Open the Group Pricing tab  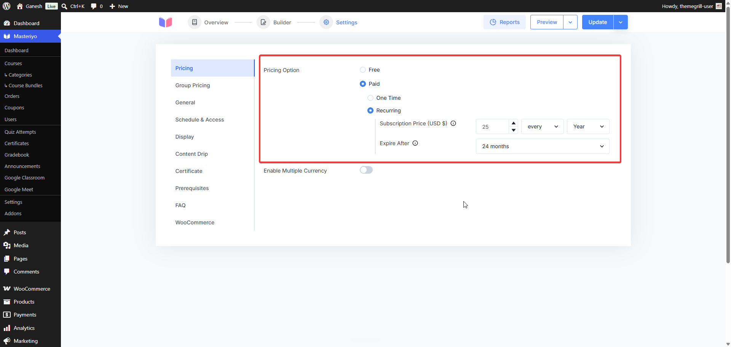coord(212,85)
